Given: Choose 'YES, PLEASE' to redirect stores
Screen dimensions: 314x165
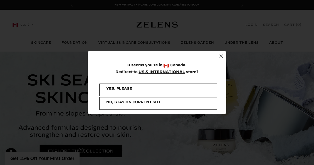Looking at the screenshot, I should tap(158, 90).
